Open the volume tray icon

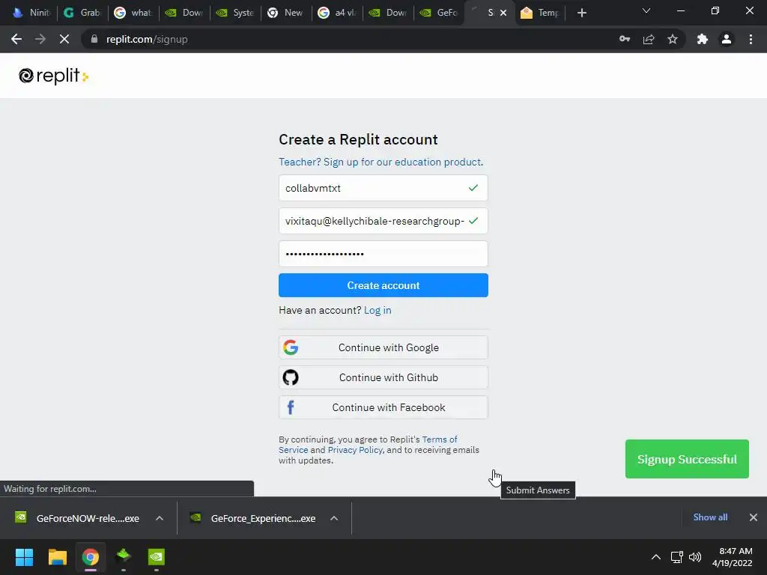tap(694, 557)
